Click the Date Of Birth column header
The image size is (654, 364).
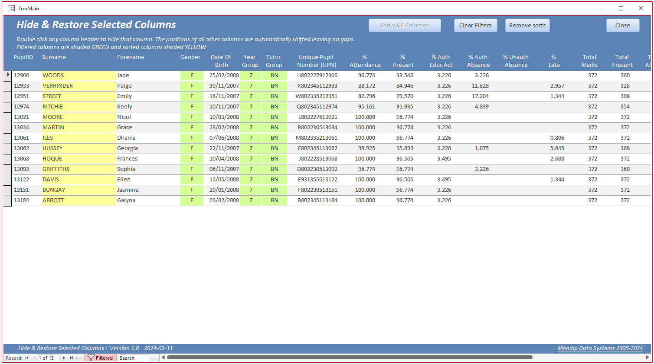click(x=221, y=61)
